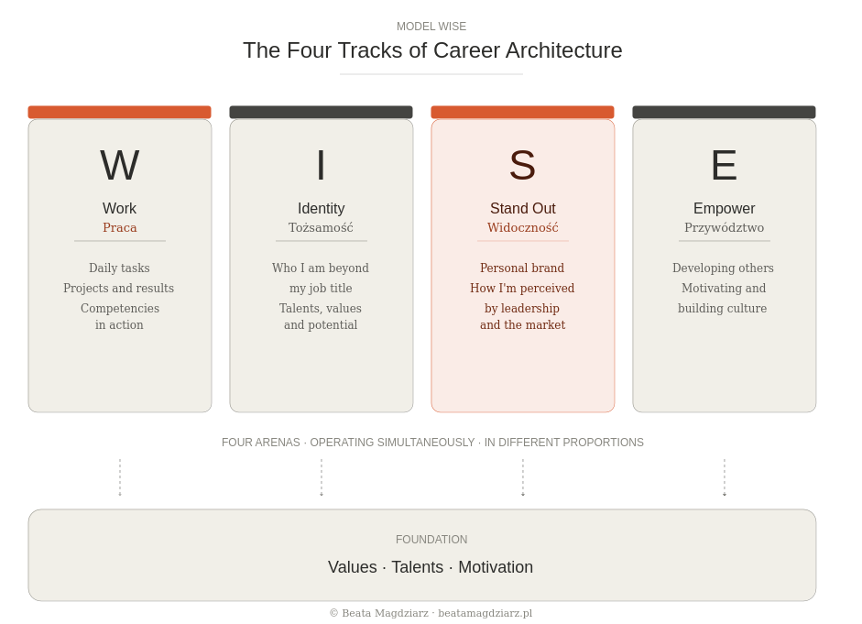The width and height of the screenshot is (862, 624).
Task: Click the dotted arrow below Empower card
Action: tap(725, 477)
